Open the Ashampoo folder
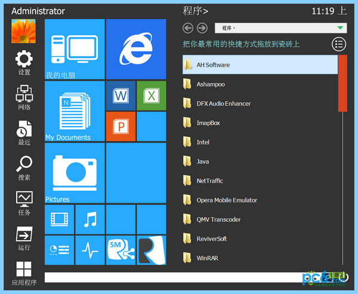This screenshot has width=358, height=294. (x=260, y=84)
